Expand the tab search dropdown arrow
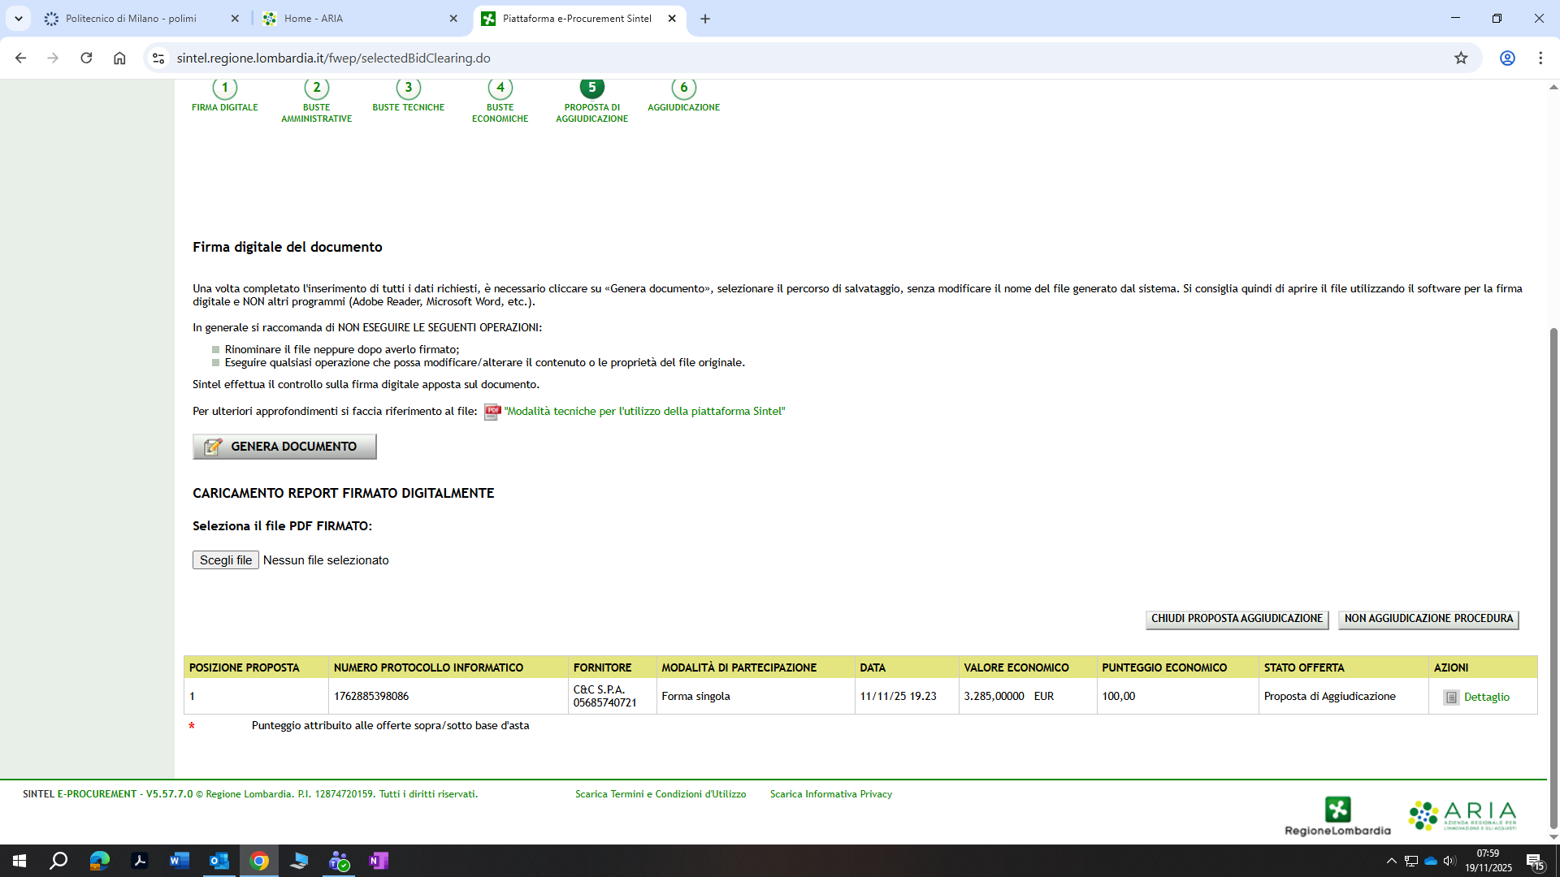The image size is (1560, 877). [18, 18]
